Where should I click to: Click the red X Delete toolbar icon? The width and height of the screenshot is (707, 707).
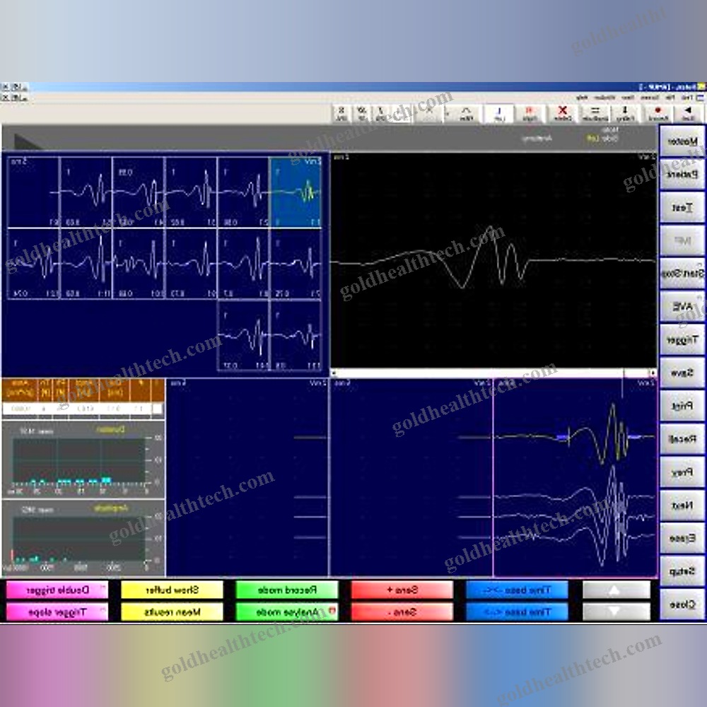[x=563, y=113]
